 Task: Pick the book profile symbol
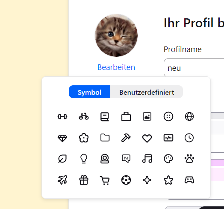point(105,117)
